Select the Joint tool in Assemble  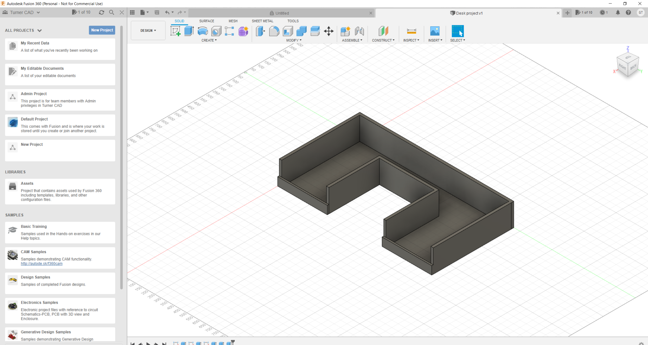[x=359, y=31]
